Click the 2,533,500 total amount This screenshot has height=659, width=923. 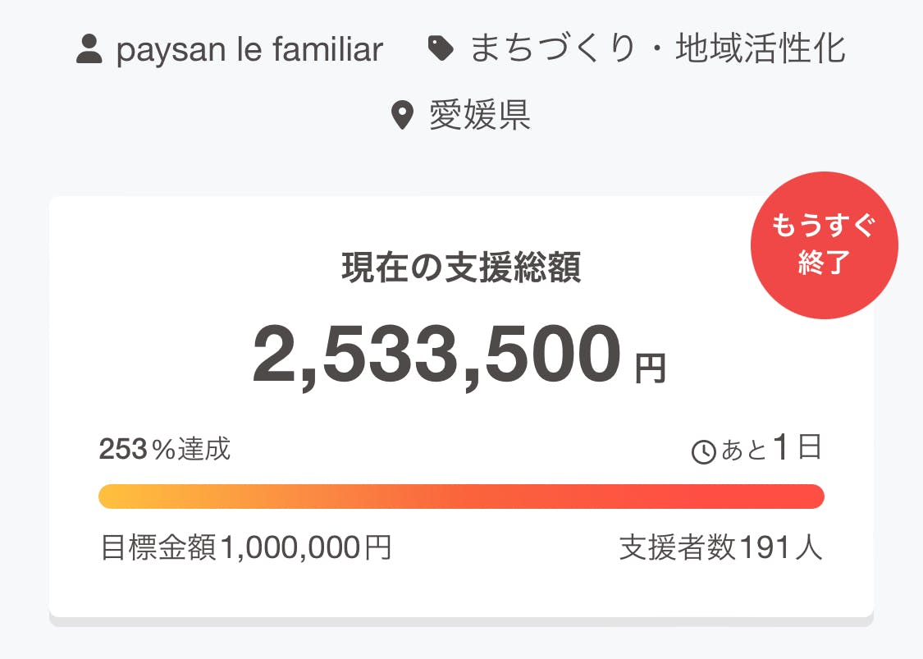[436, 356]
